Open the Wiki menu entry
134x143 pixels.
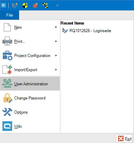[x=30, y=126]
